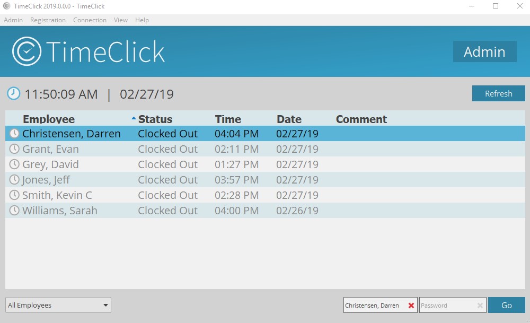Sort by Status column header

coord(155,119)
